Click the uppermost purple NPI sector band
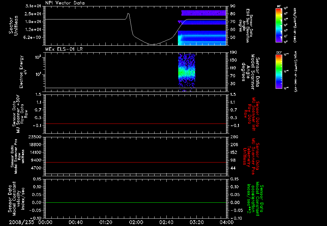Image resolution: width=327 pixels, height=226 pixels. tap(203, 13)
